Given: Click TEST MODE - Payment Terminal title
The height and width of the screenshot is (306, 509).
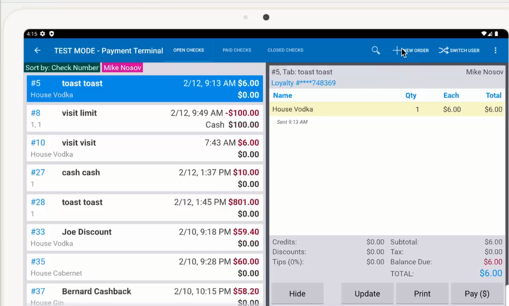Looking at the screenshot, I should (108, 50).
